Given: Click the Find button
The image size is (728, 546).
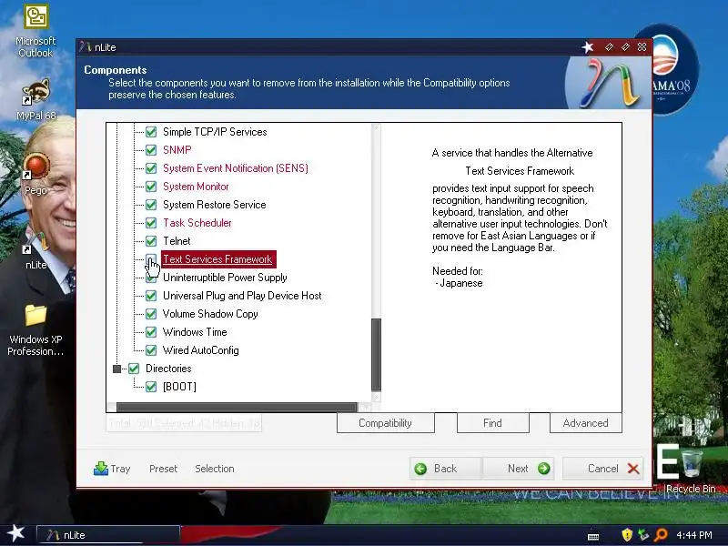Looking at the screenshot, I should pos(492,423).
